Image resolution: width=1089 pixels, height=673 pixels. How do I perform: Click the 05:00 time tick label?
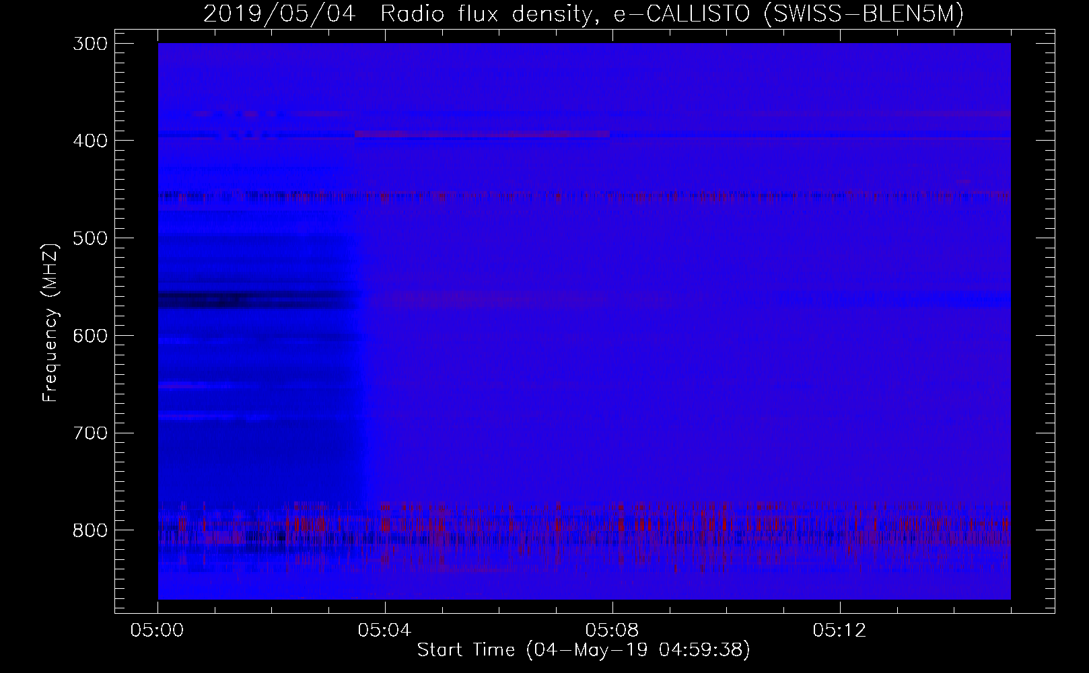pos(158,631)
